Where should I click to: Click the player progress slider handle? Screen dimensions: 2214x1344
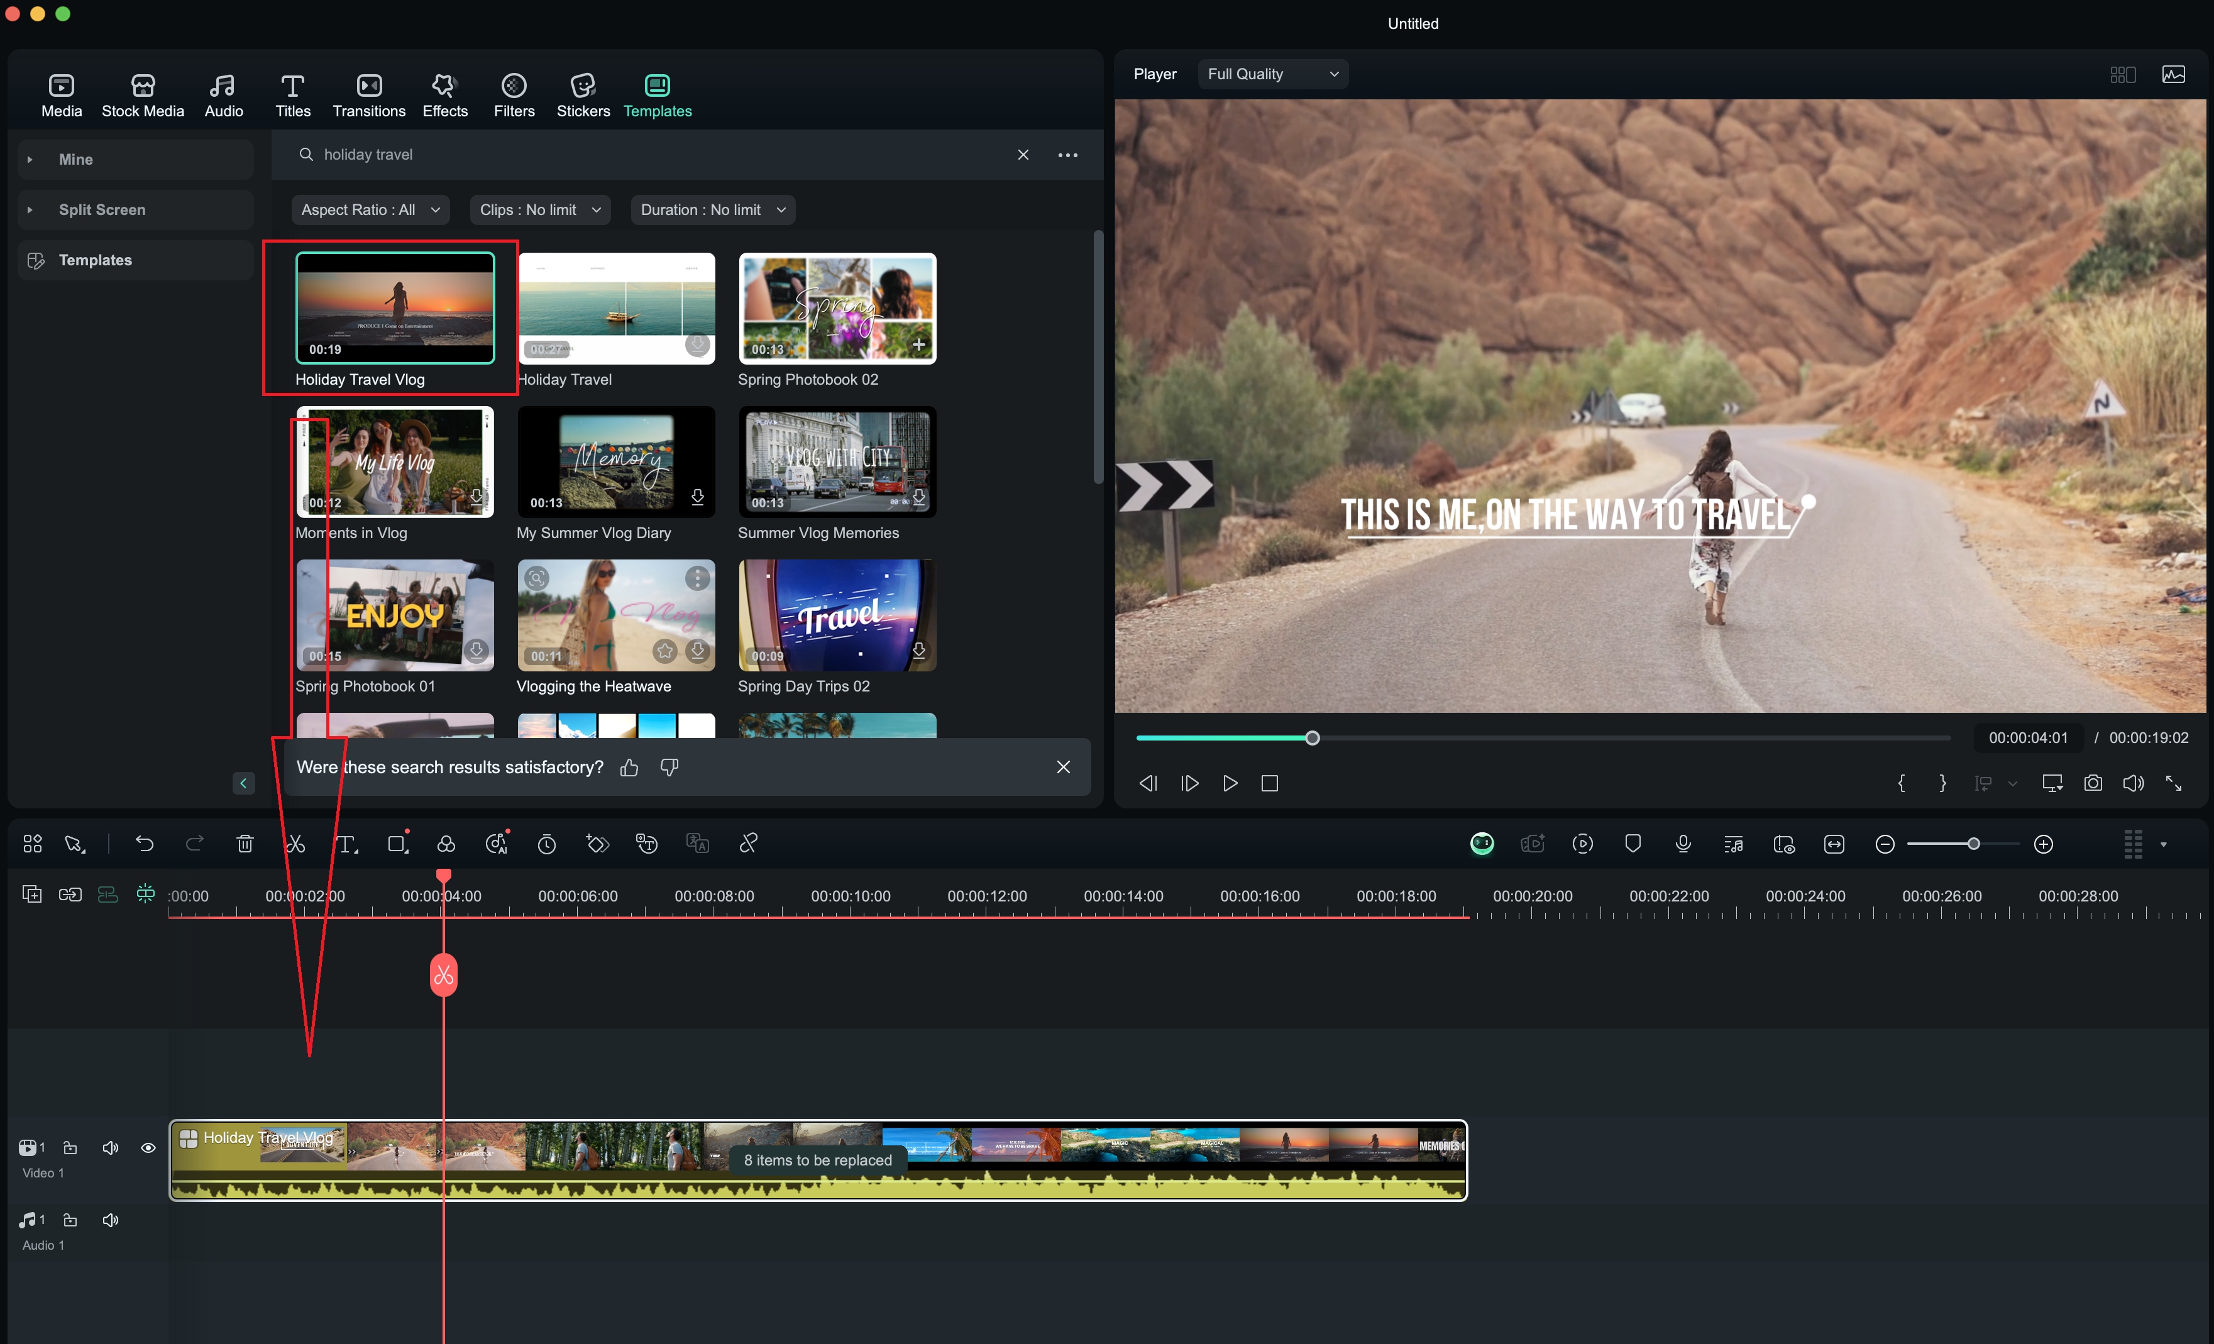pos(1312,737)
